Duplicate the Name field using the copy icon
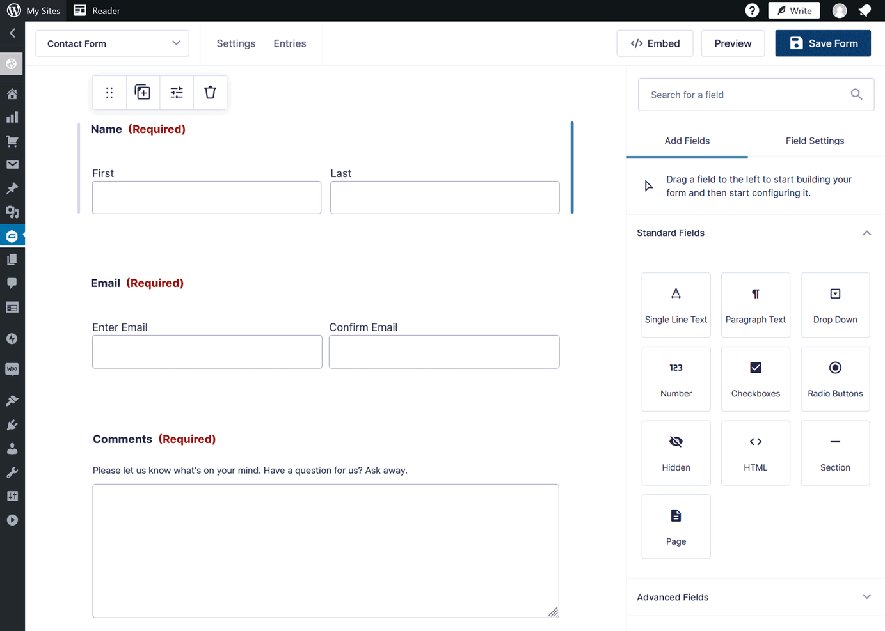Screen dimensions: 885x631 point(143,92)
